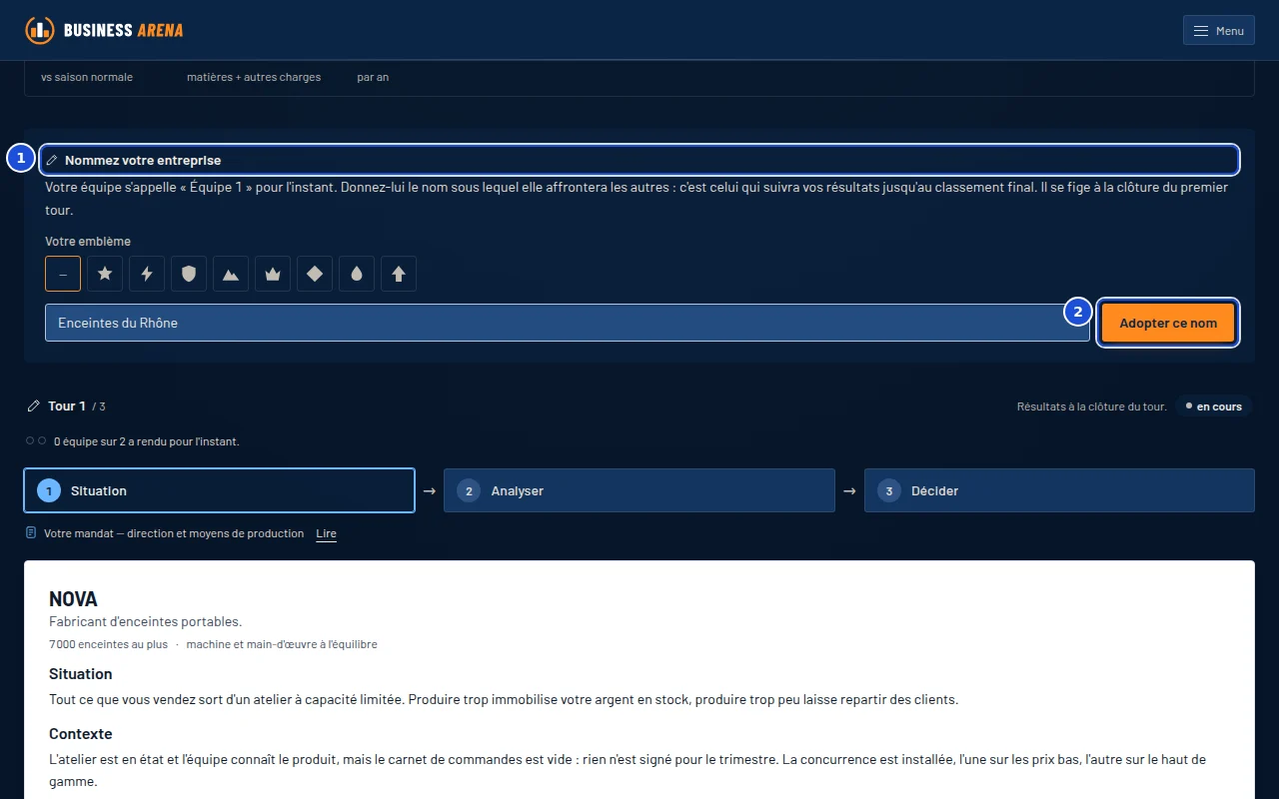This screenshot has width=1279, height=799.
Task: Open the Lire mandate link
Action: click(x=326, y=533)
